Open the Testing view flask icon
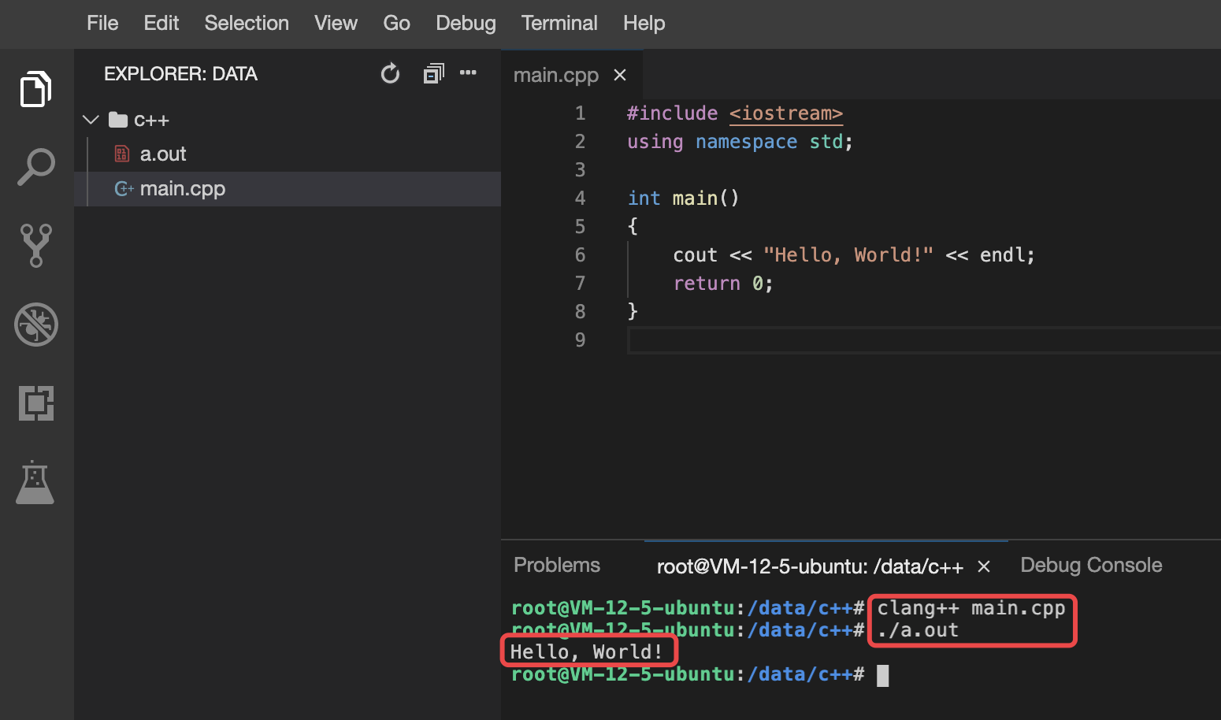1221x720 pixels. click(x=35, y=481)
